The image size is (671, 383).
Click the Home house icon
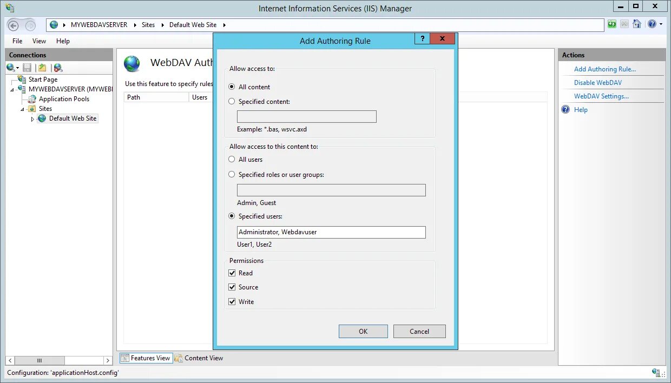[637, 24]
